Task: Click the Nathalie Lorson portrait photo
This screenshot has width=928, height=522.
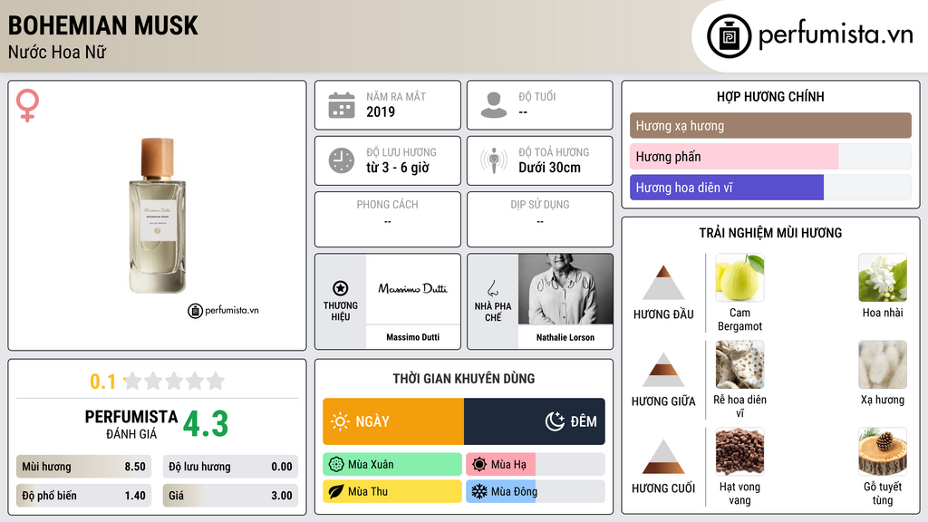Action: click(x=565, y=289)
